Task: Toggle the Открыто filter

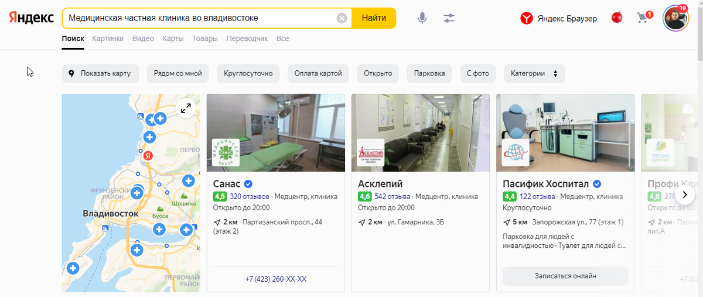Action: pyautogui.click(x=378, y=73)
